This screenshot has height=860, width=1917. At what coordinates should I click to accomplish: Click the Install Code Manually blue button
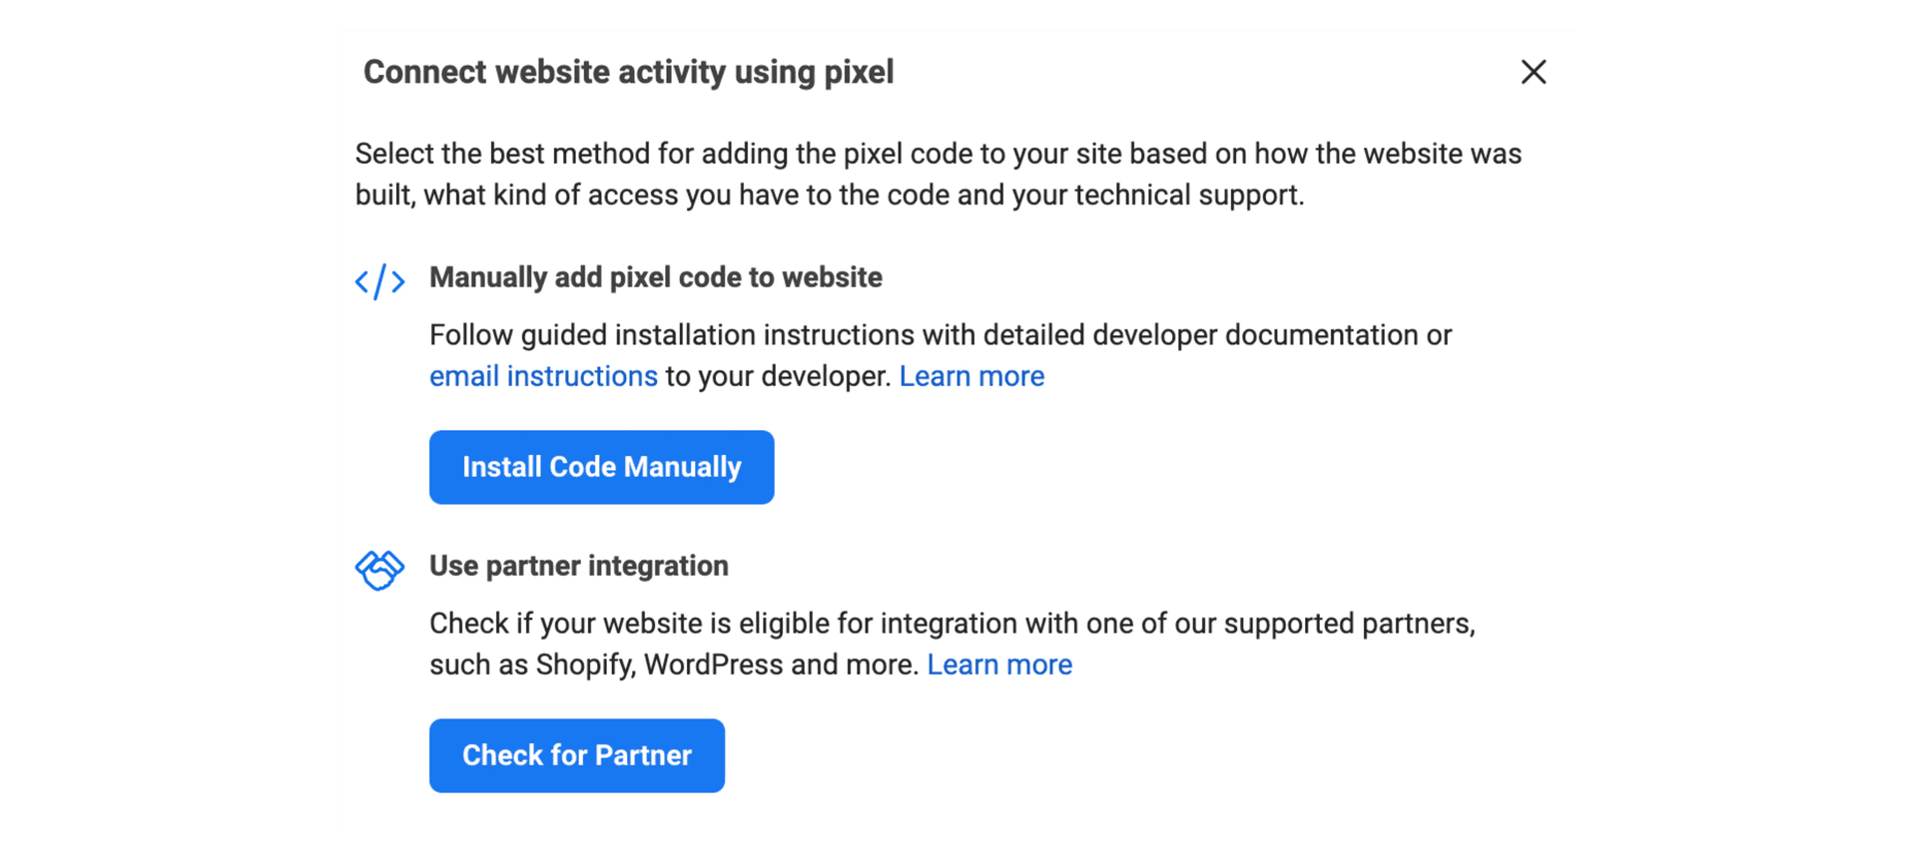[x=601, y=466]
